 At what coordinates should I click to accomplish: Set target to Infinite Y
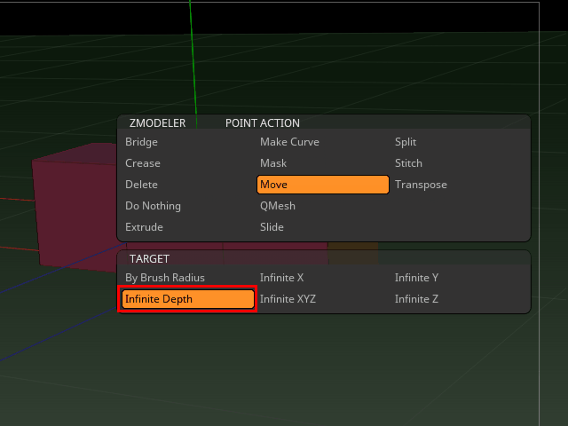tap(416, 278)
